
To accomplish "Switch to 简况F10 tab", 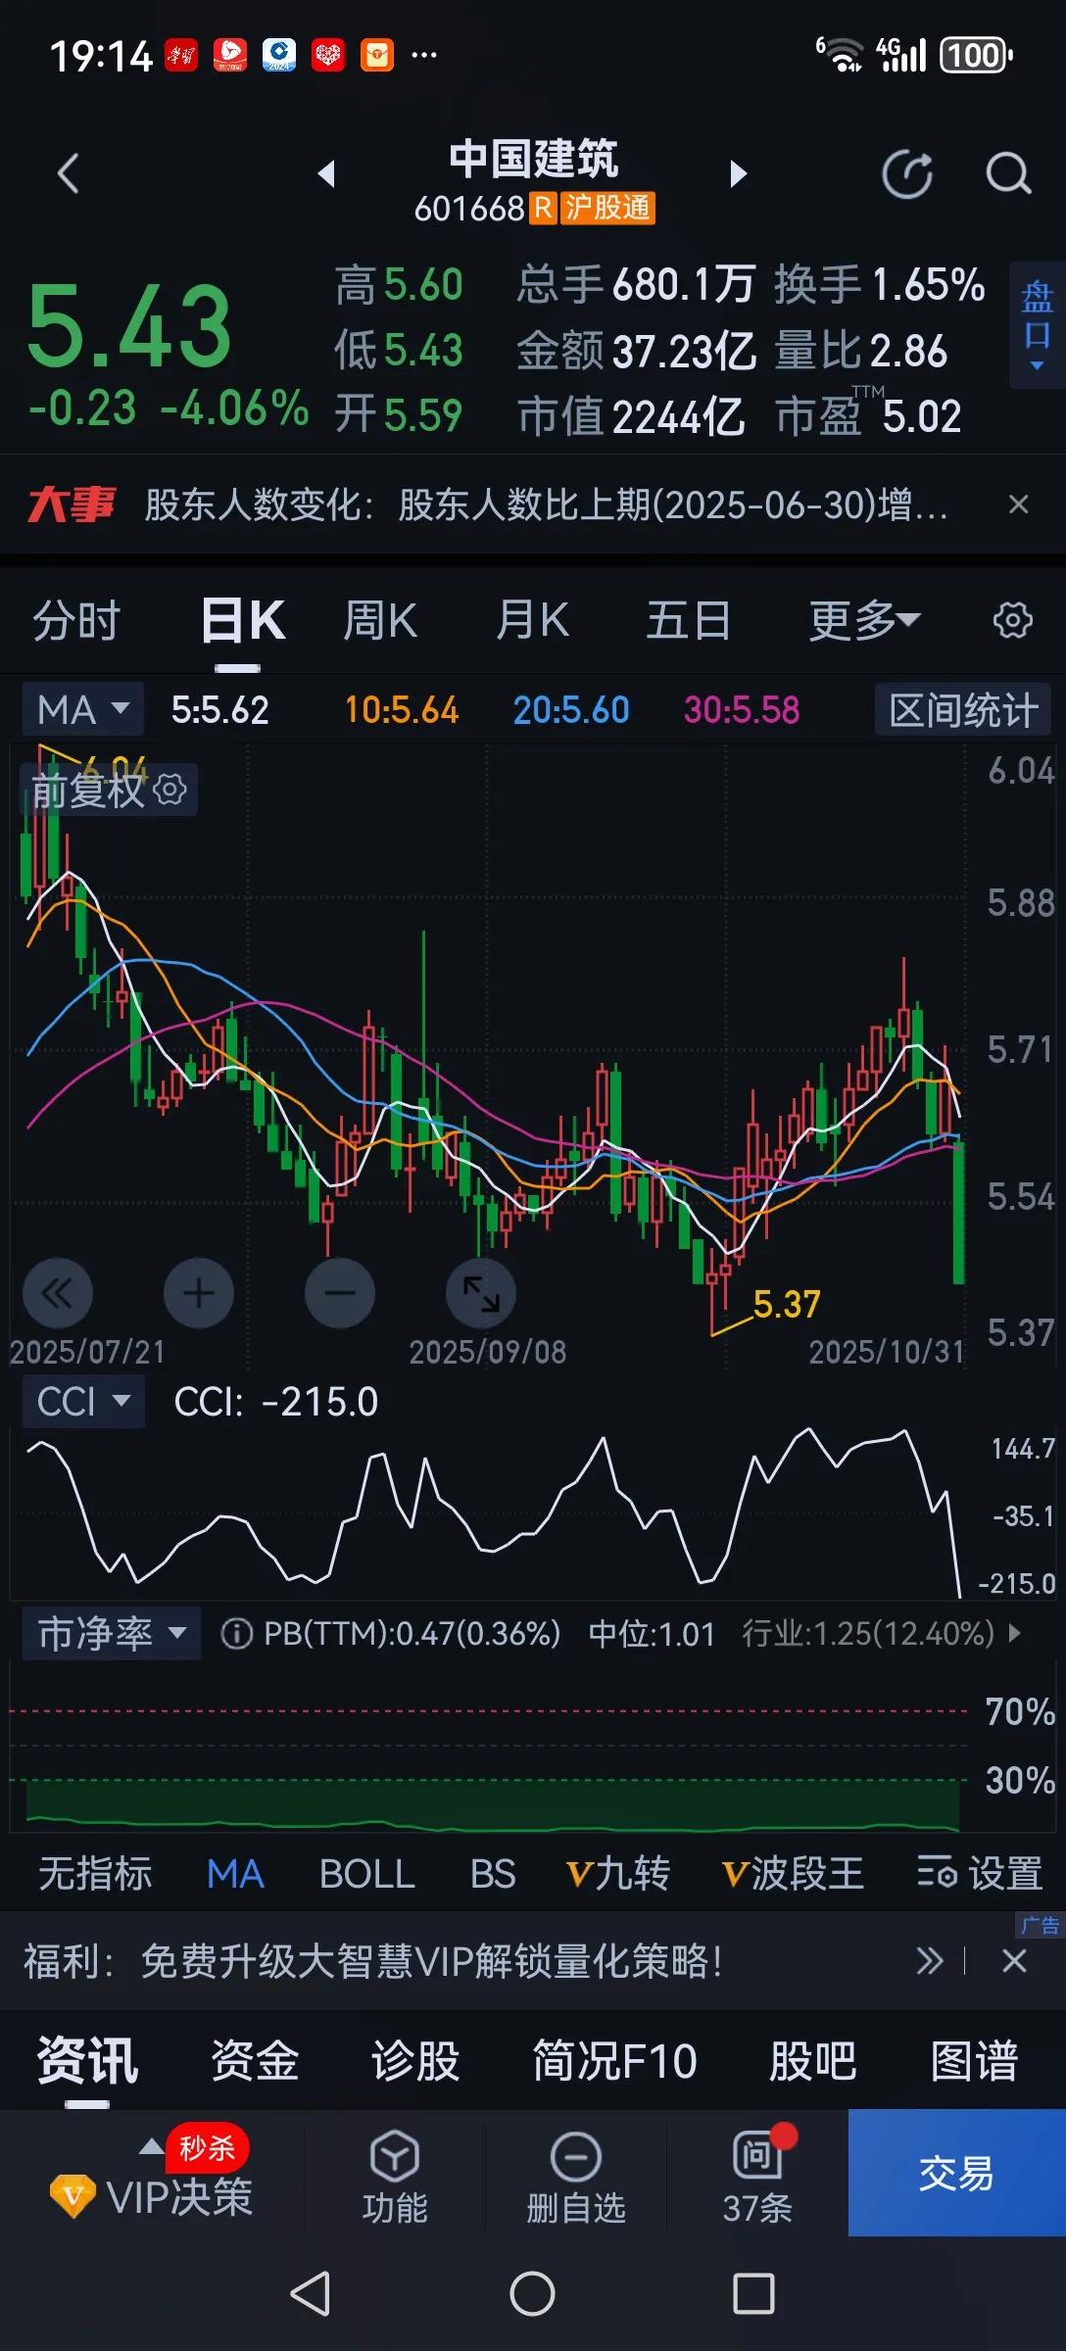I will (x=614, y=2060).
